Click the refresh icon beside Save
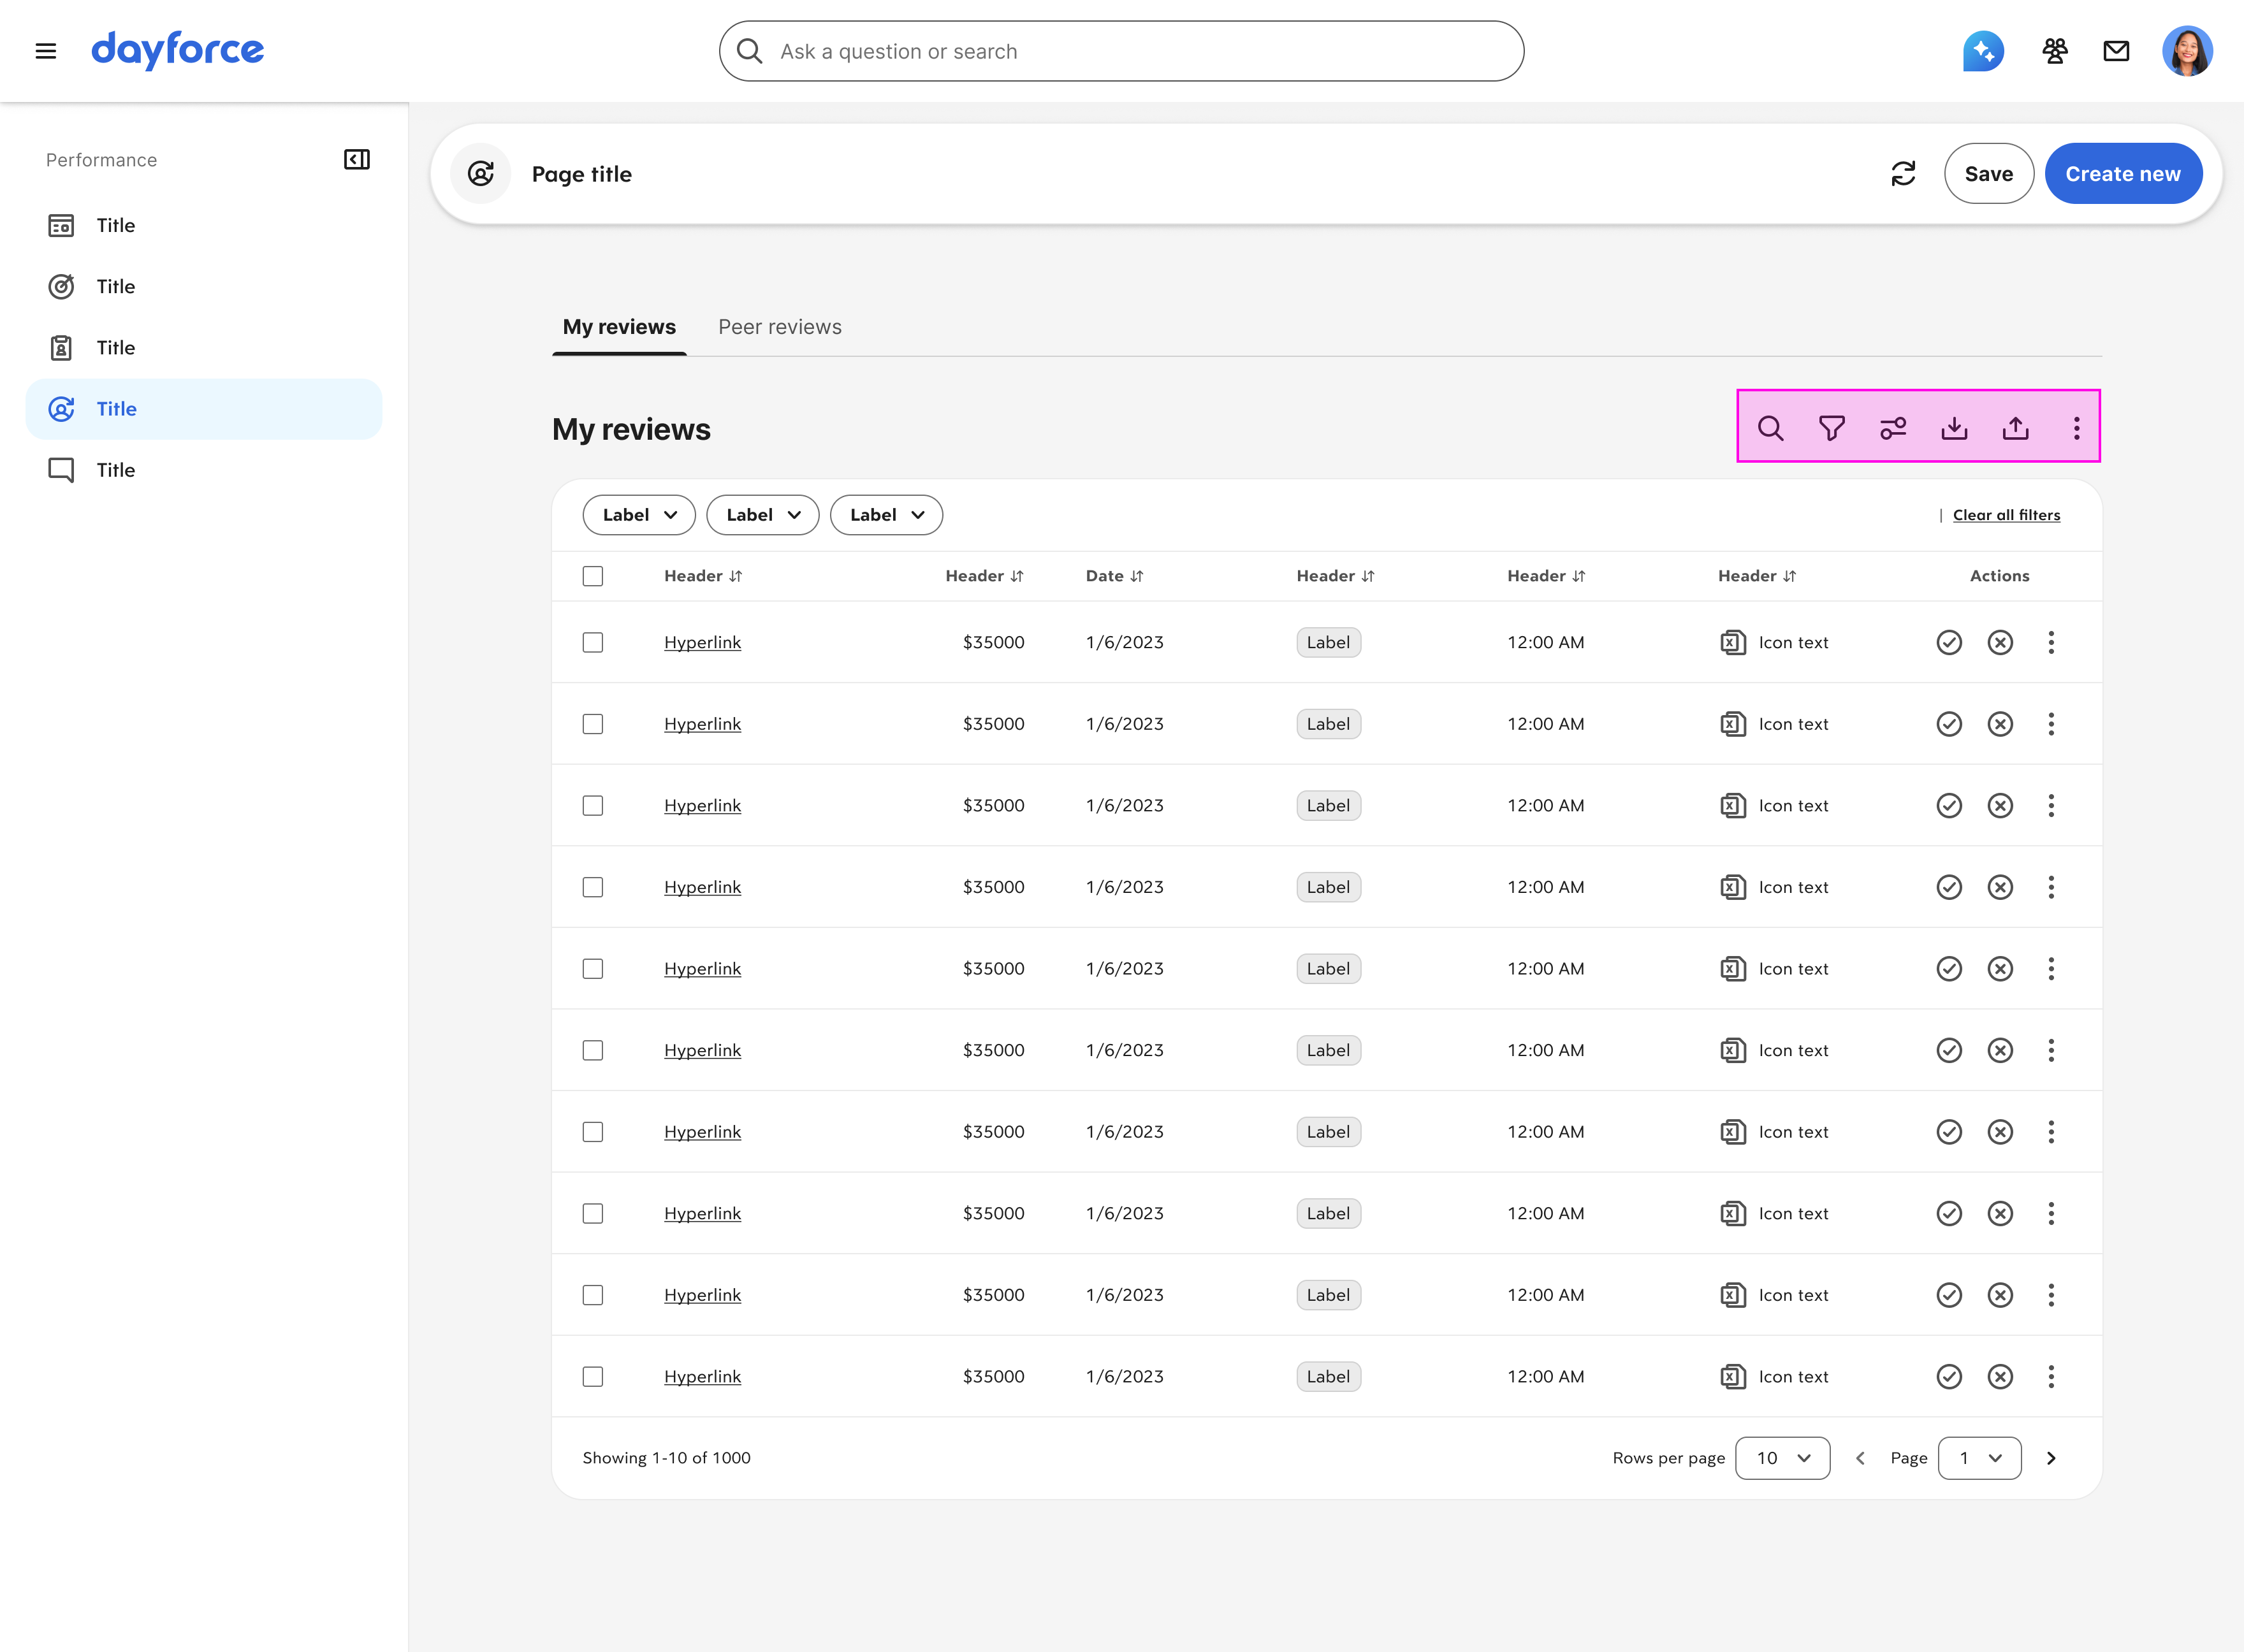This screenshot has width=2244, height=1652. click(x=1903, y=174)
